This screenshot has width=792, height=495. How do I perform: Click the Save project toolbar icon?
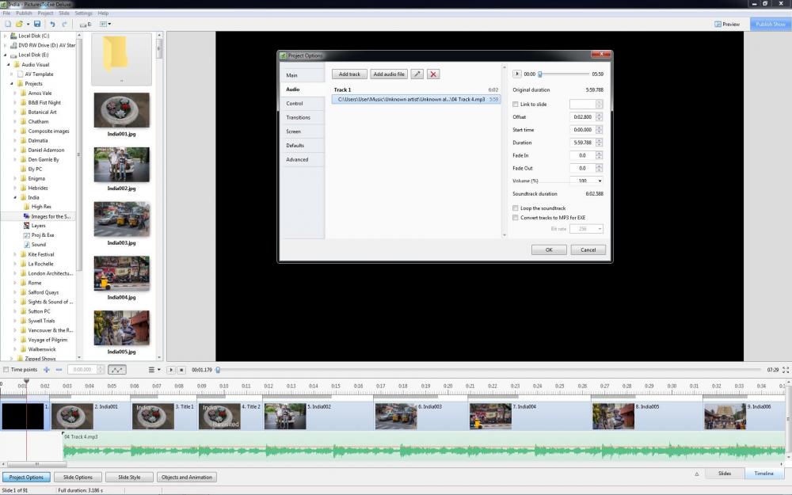[37, 24]
